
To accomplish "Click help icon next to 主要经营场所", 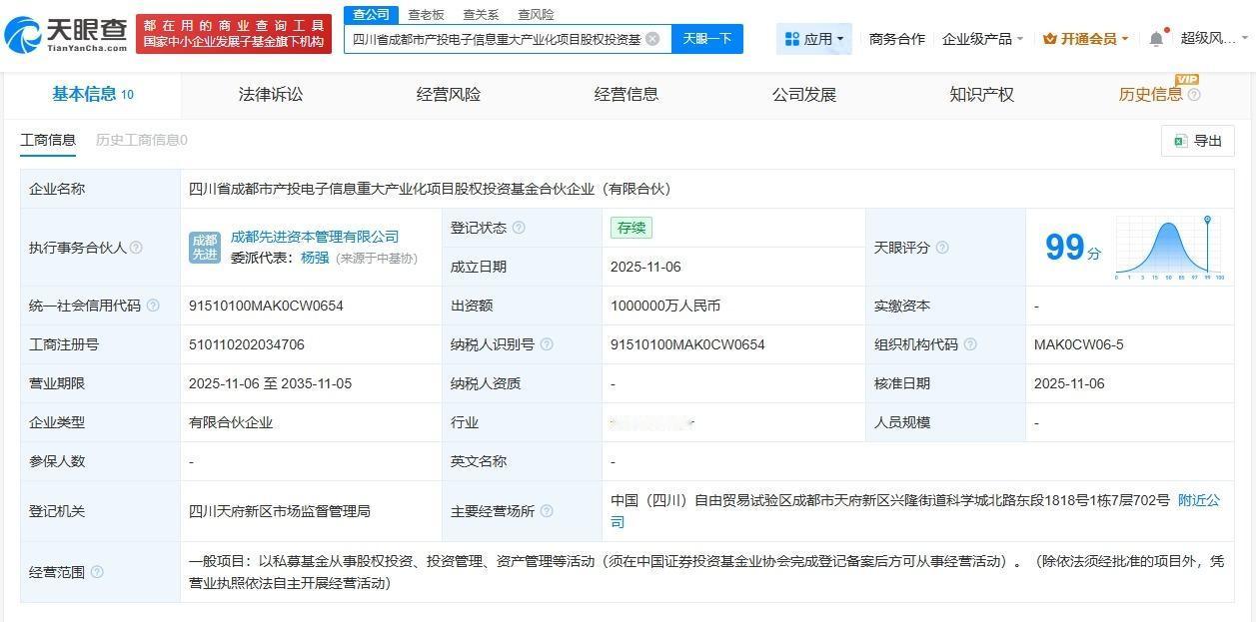I will coord(547,511).
